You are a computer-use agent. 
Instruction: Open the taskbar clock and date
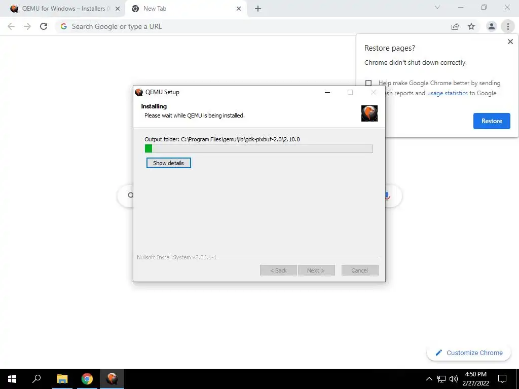pos(475,379)
